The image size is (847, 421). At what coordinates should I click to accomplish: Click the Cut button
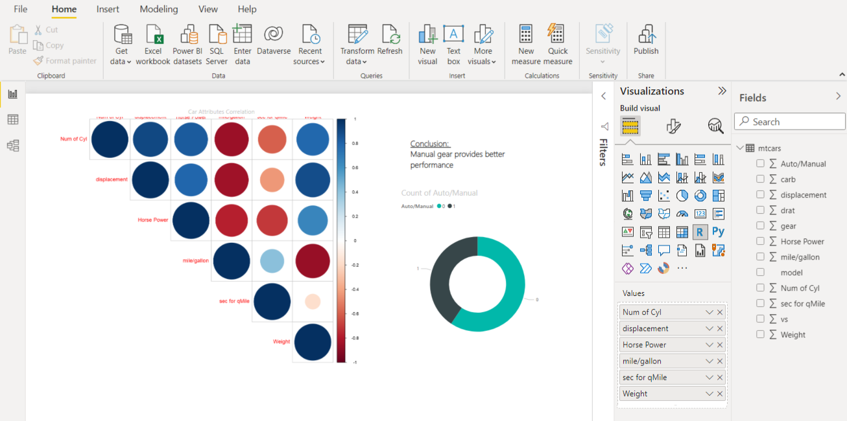tap(45, 30)
